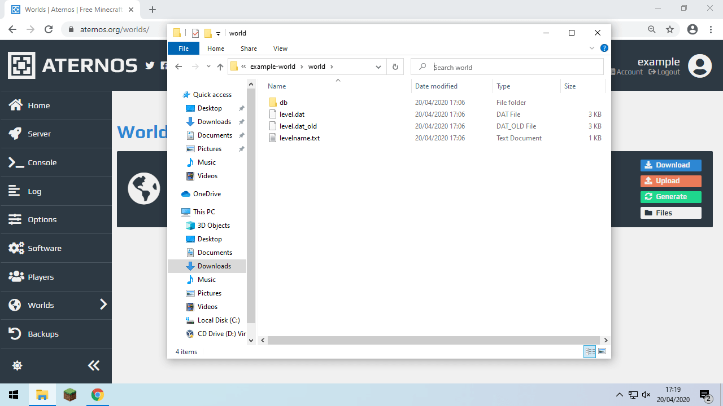Open the notification center icon
This screenshot has width=723, height=406.
[x=705, y=395]
